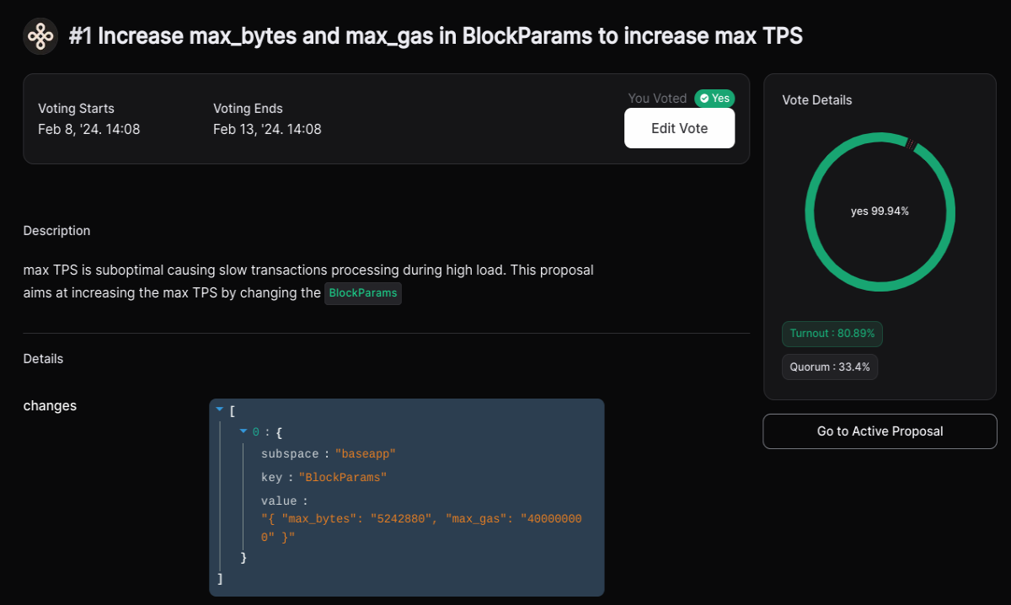The height and width of the screenshot is (605, 1011).
Task: Click the Description section heading
Action: click(56, 231)
